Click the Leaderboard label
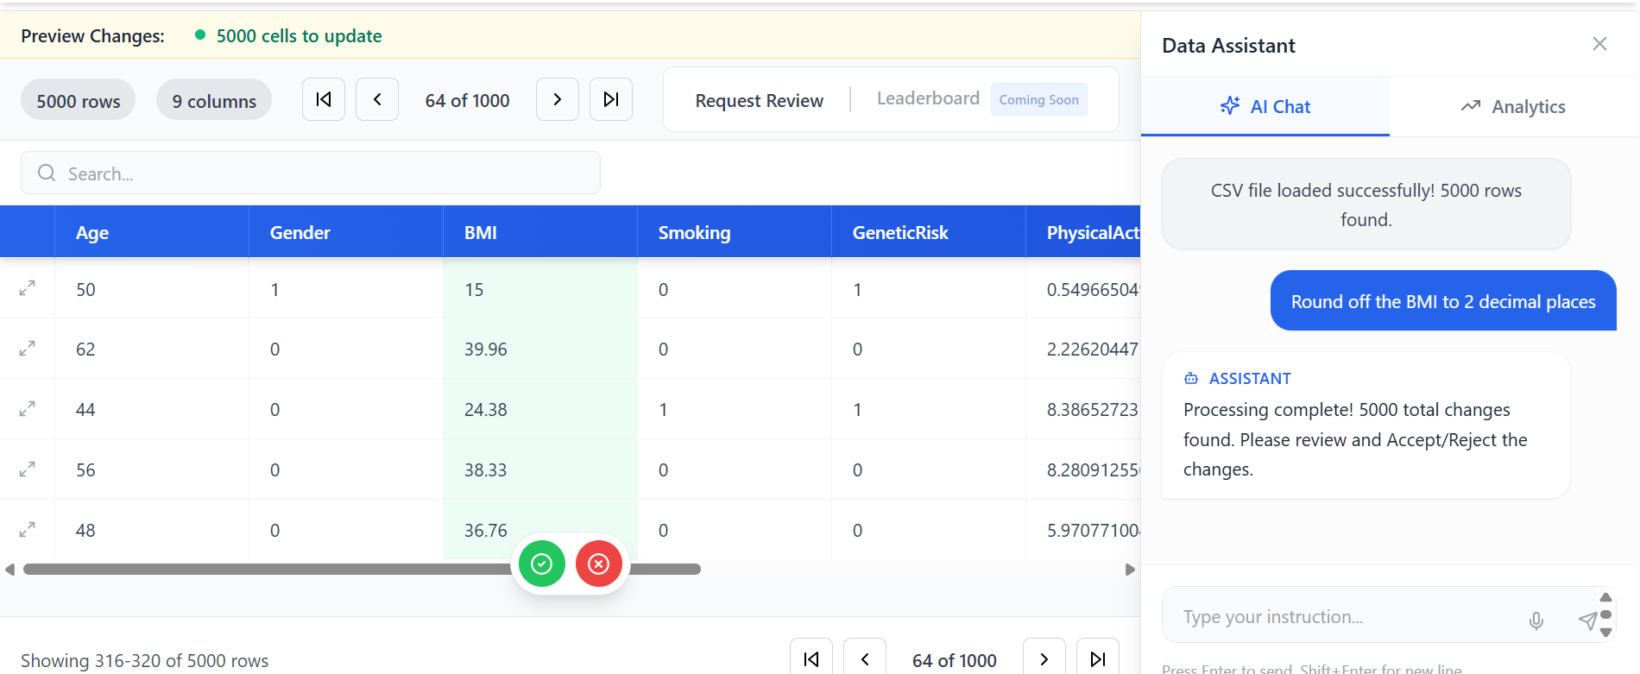Viewport: 1640px width, 674px height. point(928,98)
